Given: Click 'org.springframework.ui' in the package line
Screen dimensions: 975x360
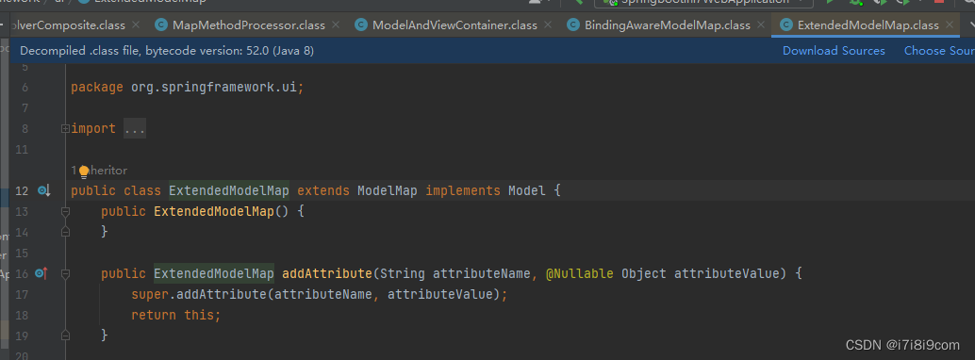Looking at the screenshot, I should 214,88.
